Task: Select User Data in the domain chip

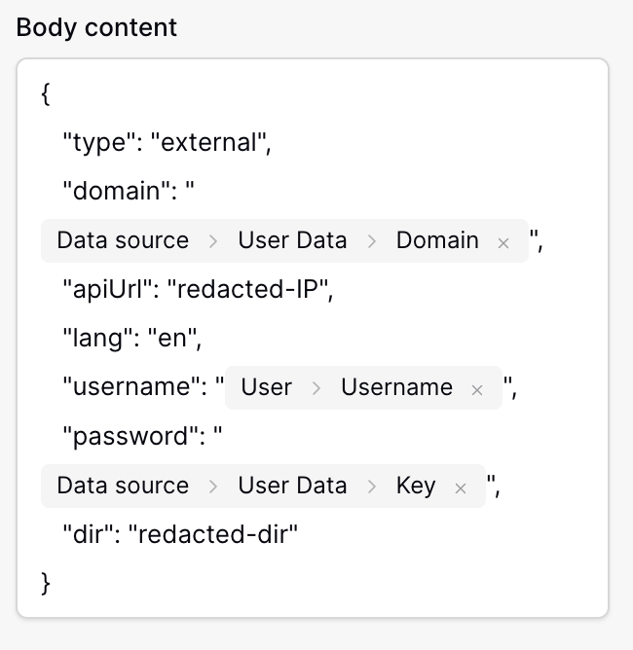Action: (x=292, y=240)
